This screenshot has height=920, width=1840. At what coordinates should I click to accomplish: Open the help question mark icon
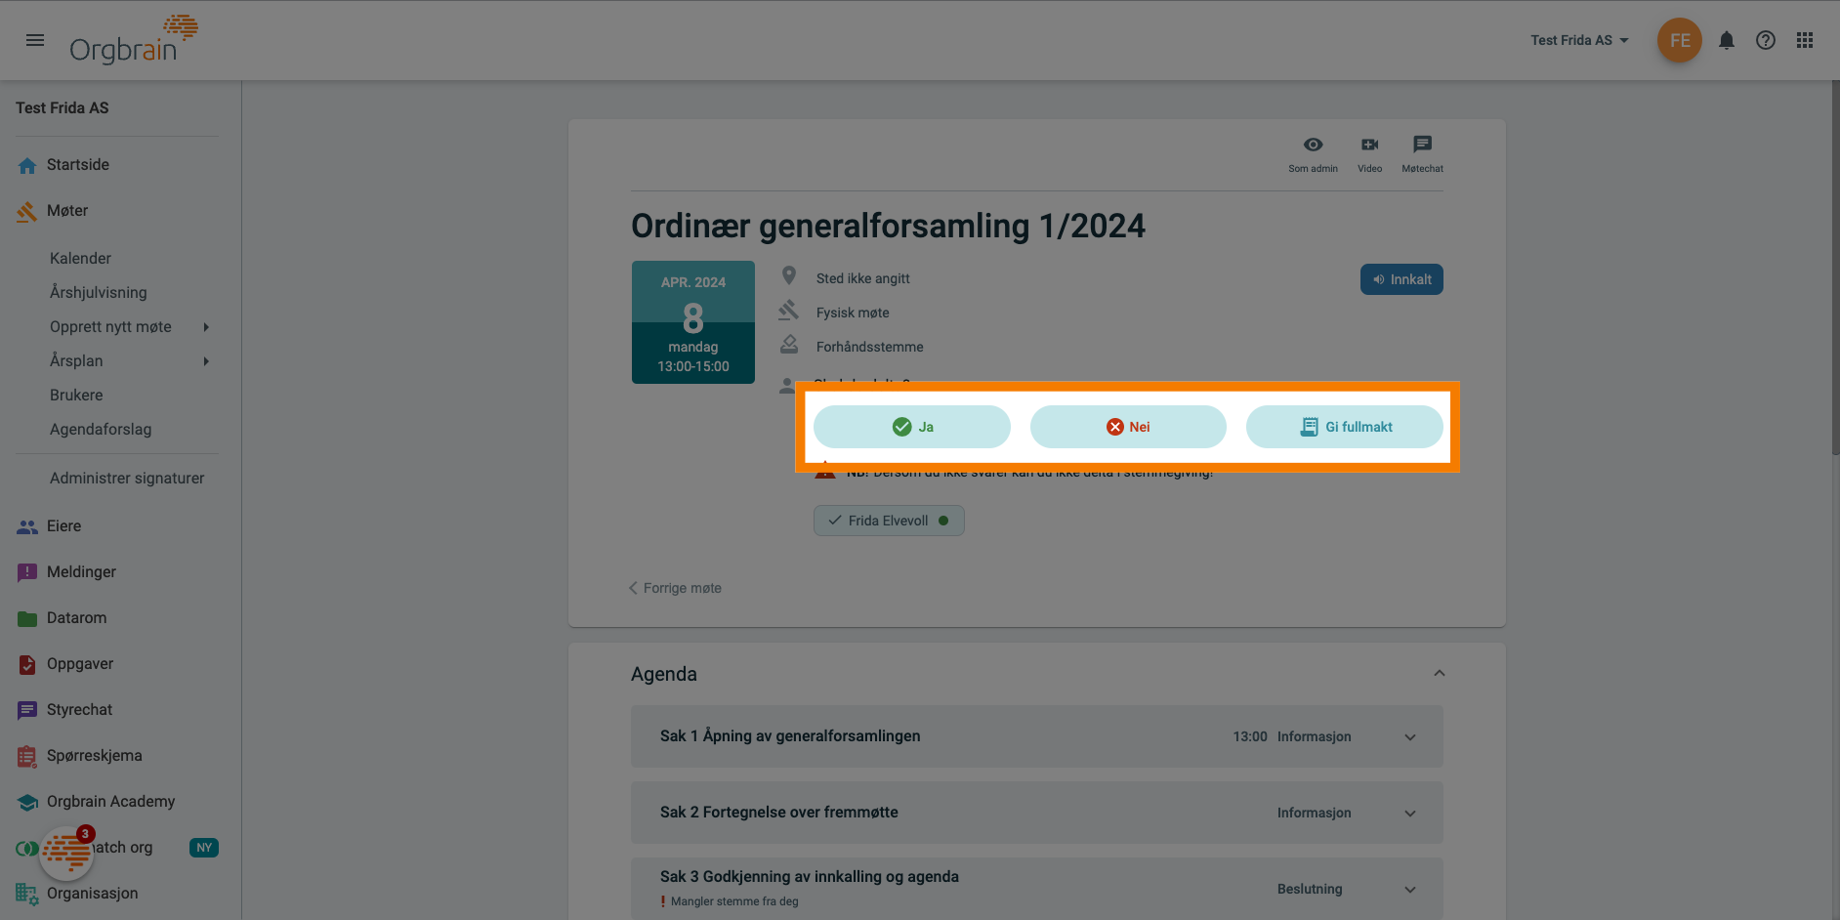pyautogui.click(x=1766, y=40)
